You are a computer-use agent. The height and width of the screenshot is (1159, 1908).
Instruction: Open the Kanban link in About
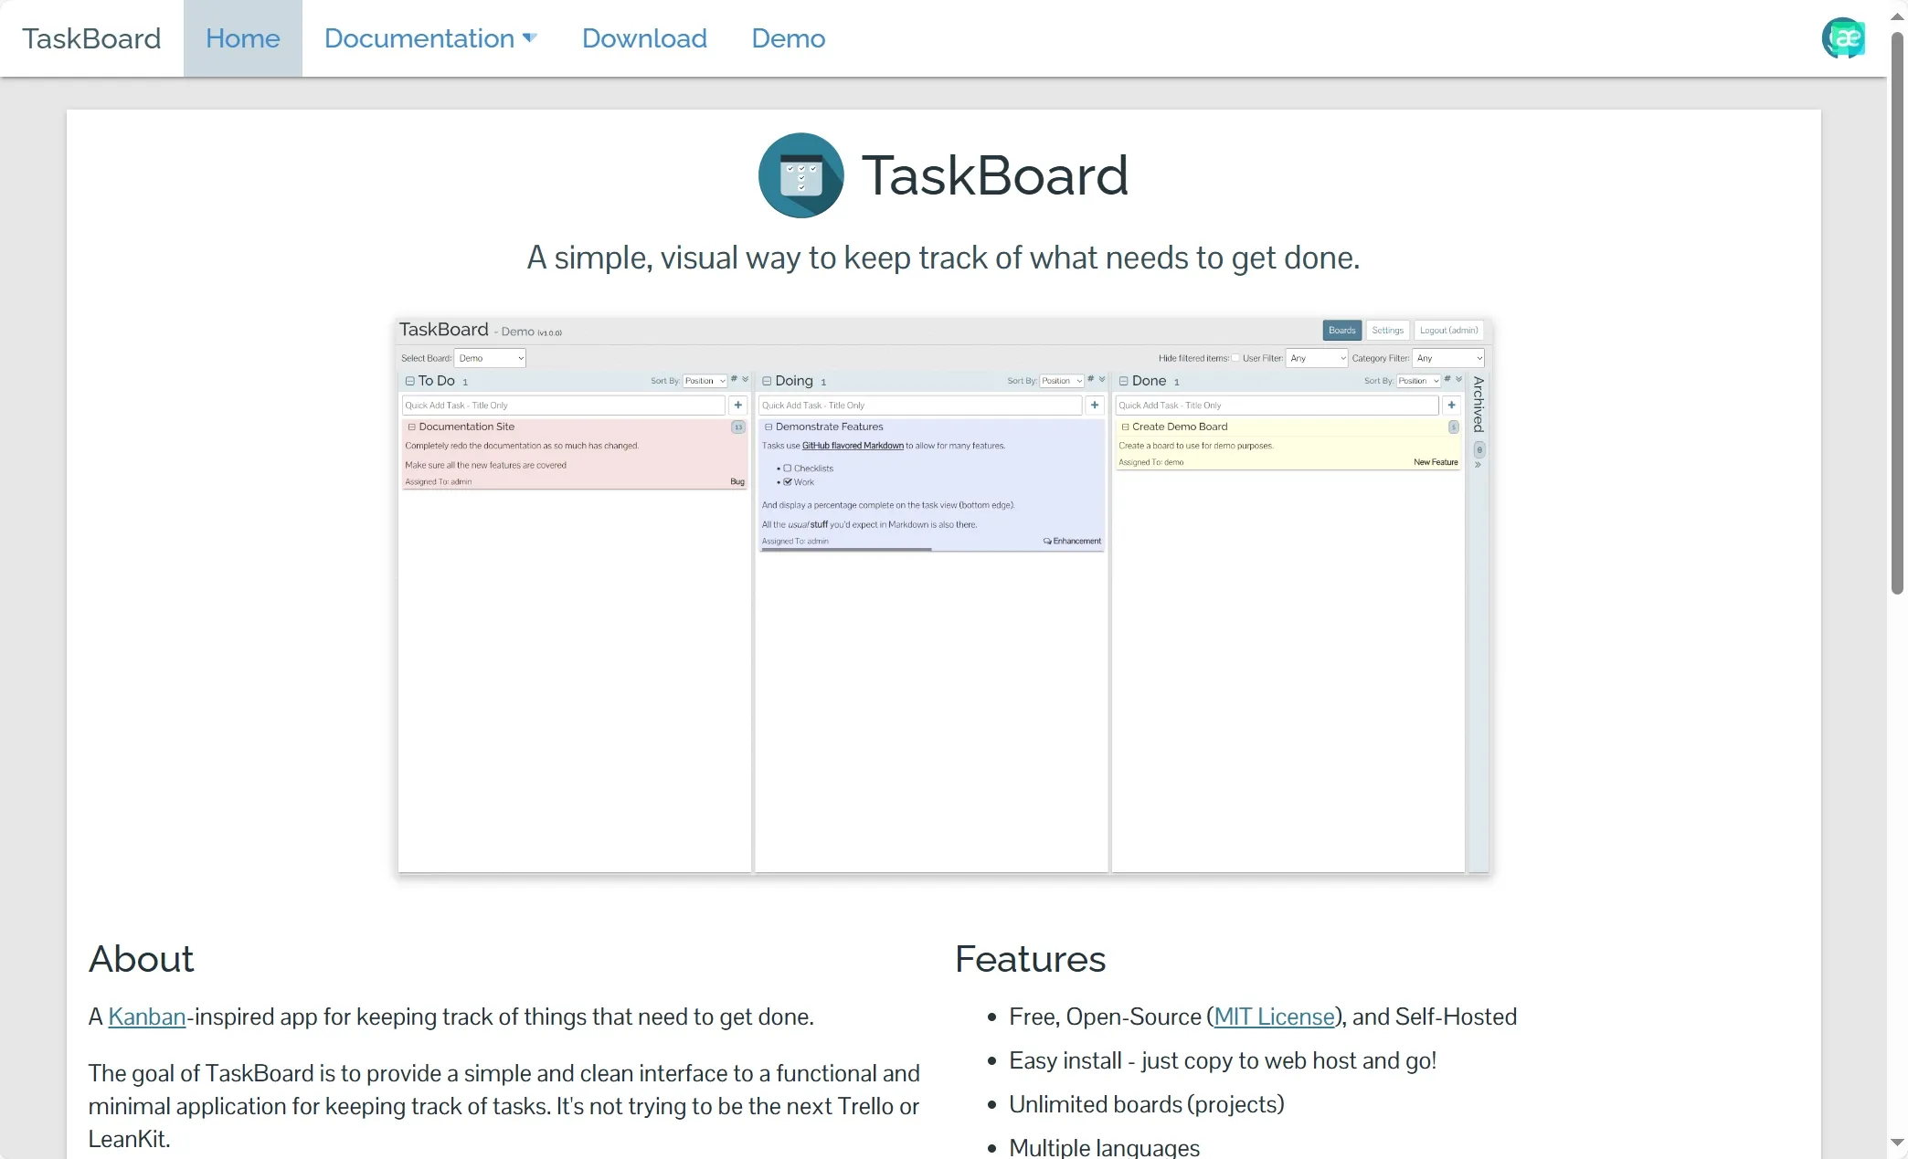point(146,1017)
